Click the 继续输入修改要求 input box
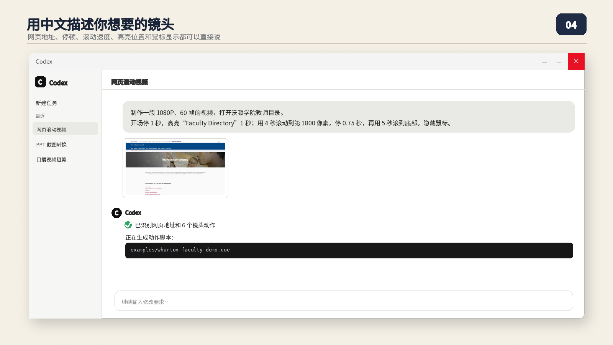The width and height of the screenshot is (613, 345). click(344, 301)
